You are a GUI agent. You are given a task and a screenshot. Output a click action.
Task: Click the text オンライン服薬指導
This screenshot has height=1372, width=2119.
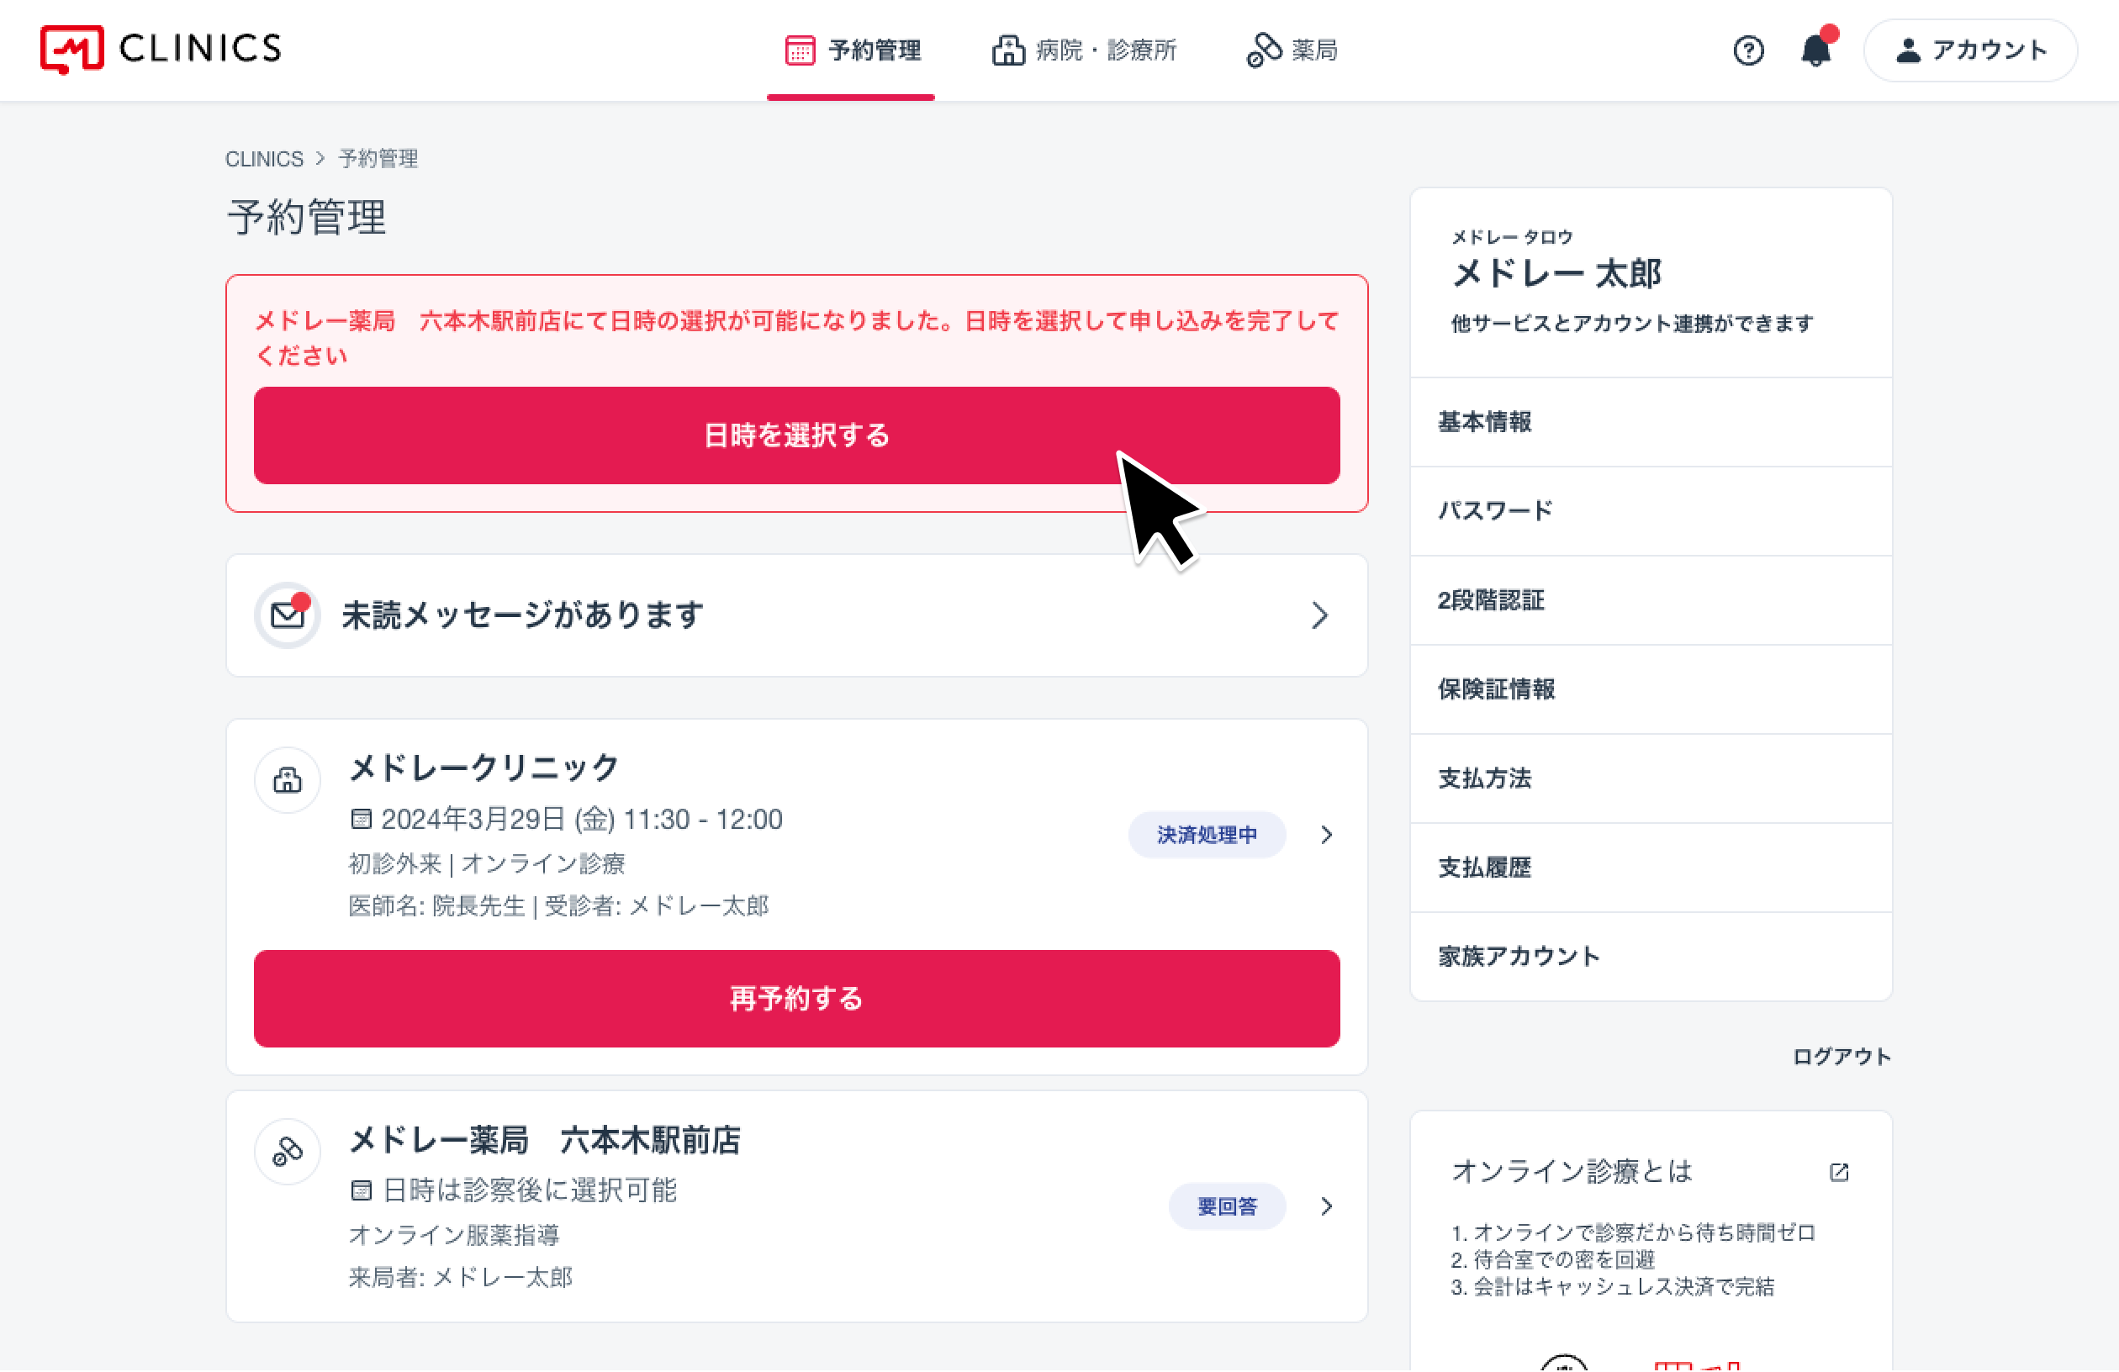pyautogui.click(x=453, y=1235)
